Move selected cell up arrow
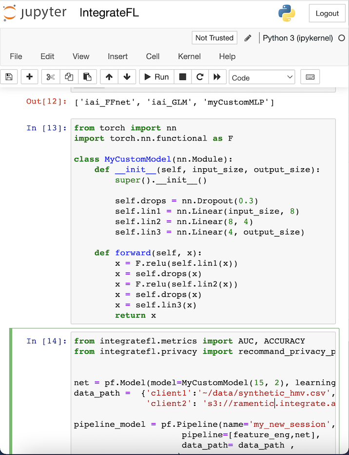The width and height of the screenshot is (349, 455). click(x=109, y=77)
